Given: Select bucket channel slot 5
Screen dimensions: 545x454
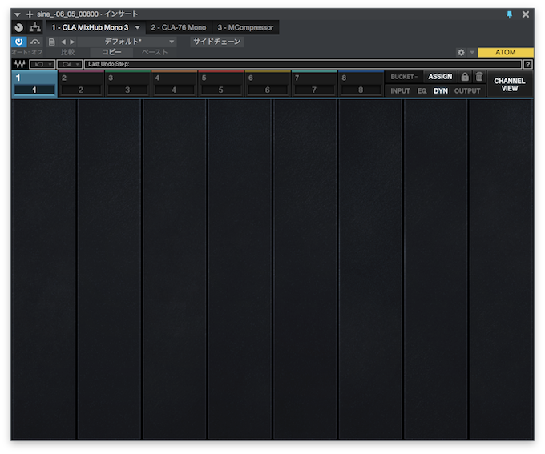Looking at the screenshot, I should coord(220,84).
